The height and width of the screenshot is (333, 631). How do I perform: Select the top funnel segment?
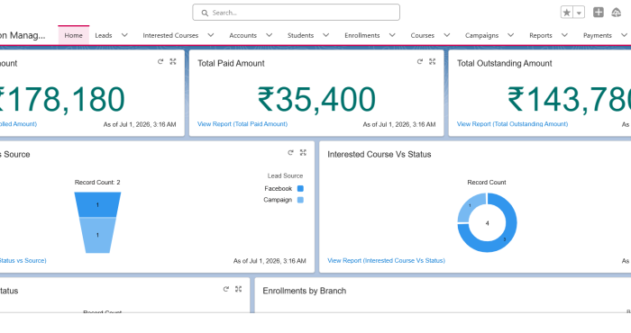pyautogui.click(x=97, y=205)
